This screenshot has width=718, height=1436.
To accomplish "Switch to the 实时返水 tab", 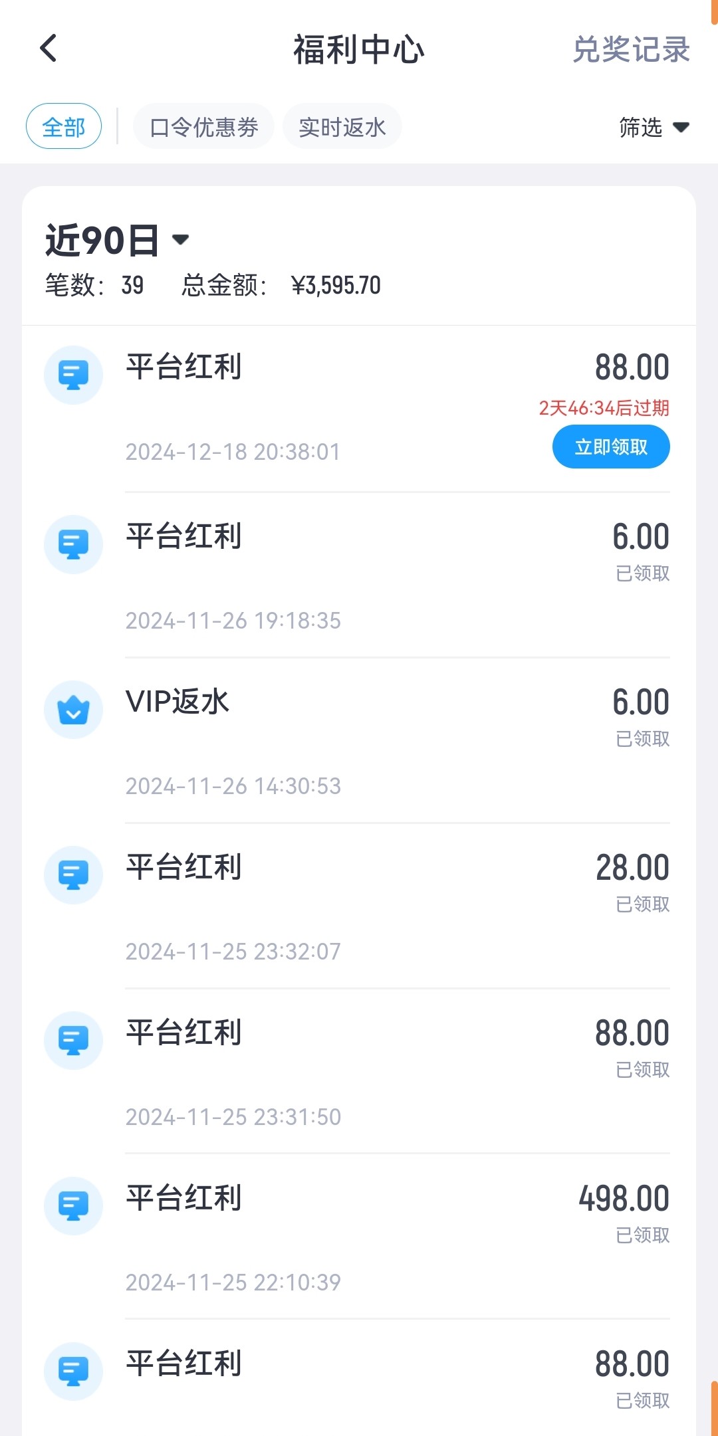I will (x=342, y=126).
